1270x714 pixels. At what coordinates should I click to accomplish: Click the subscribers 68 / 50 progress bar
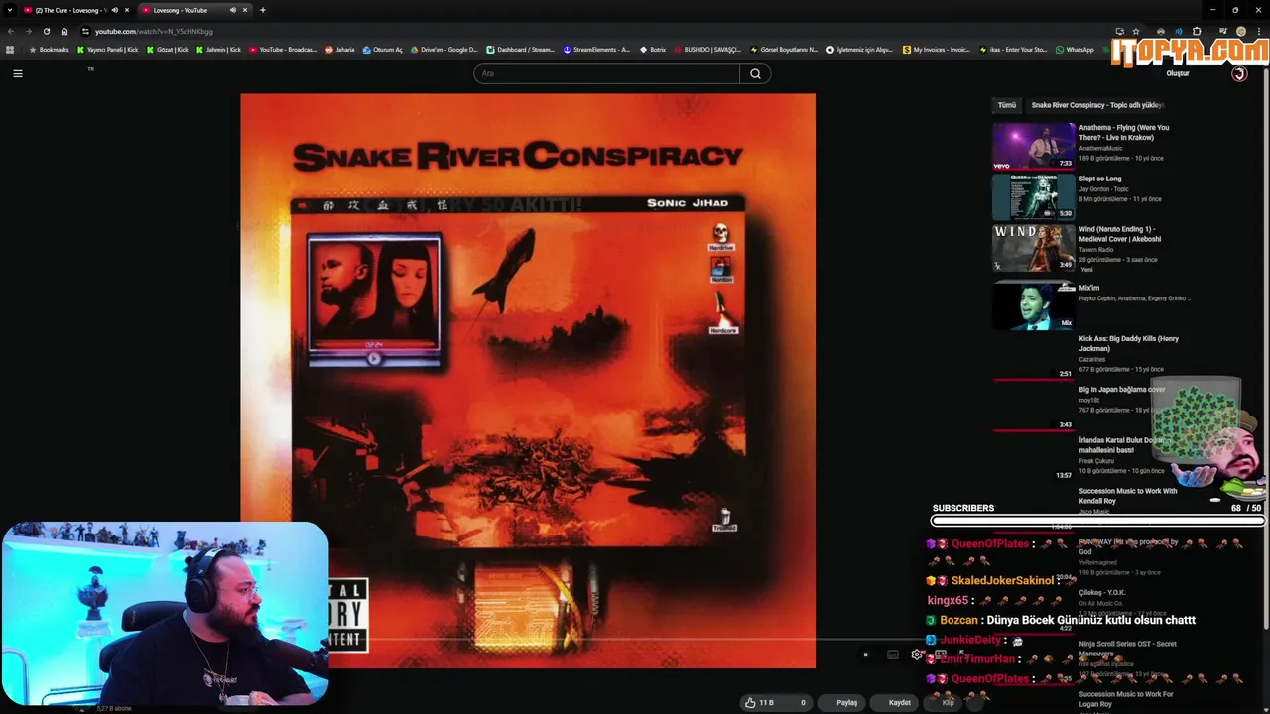point(1096,520)
